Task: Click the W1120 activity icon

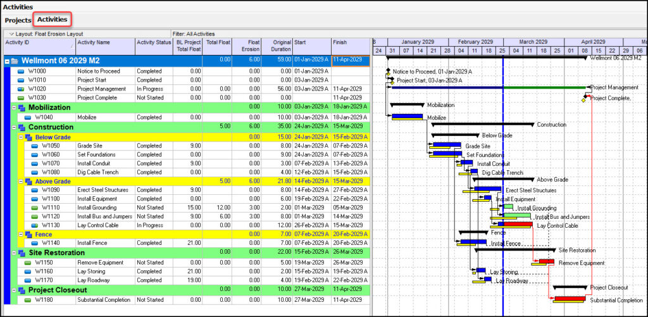Action: point(34,216)
